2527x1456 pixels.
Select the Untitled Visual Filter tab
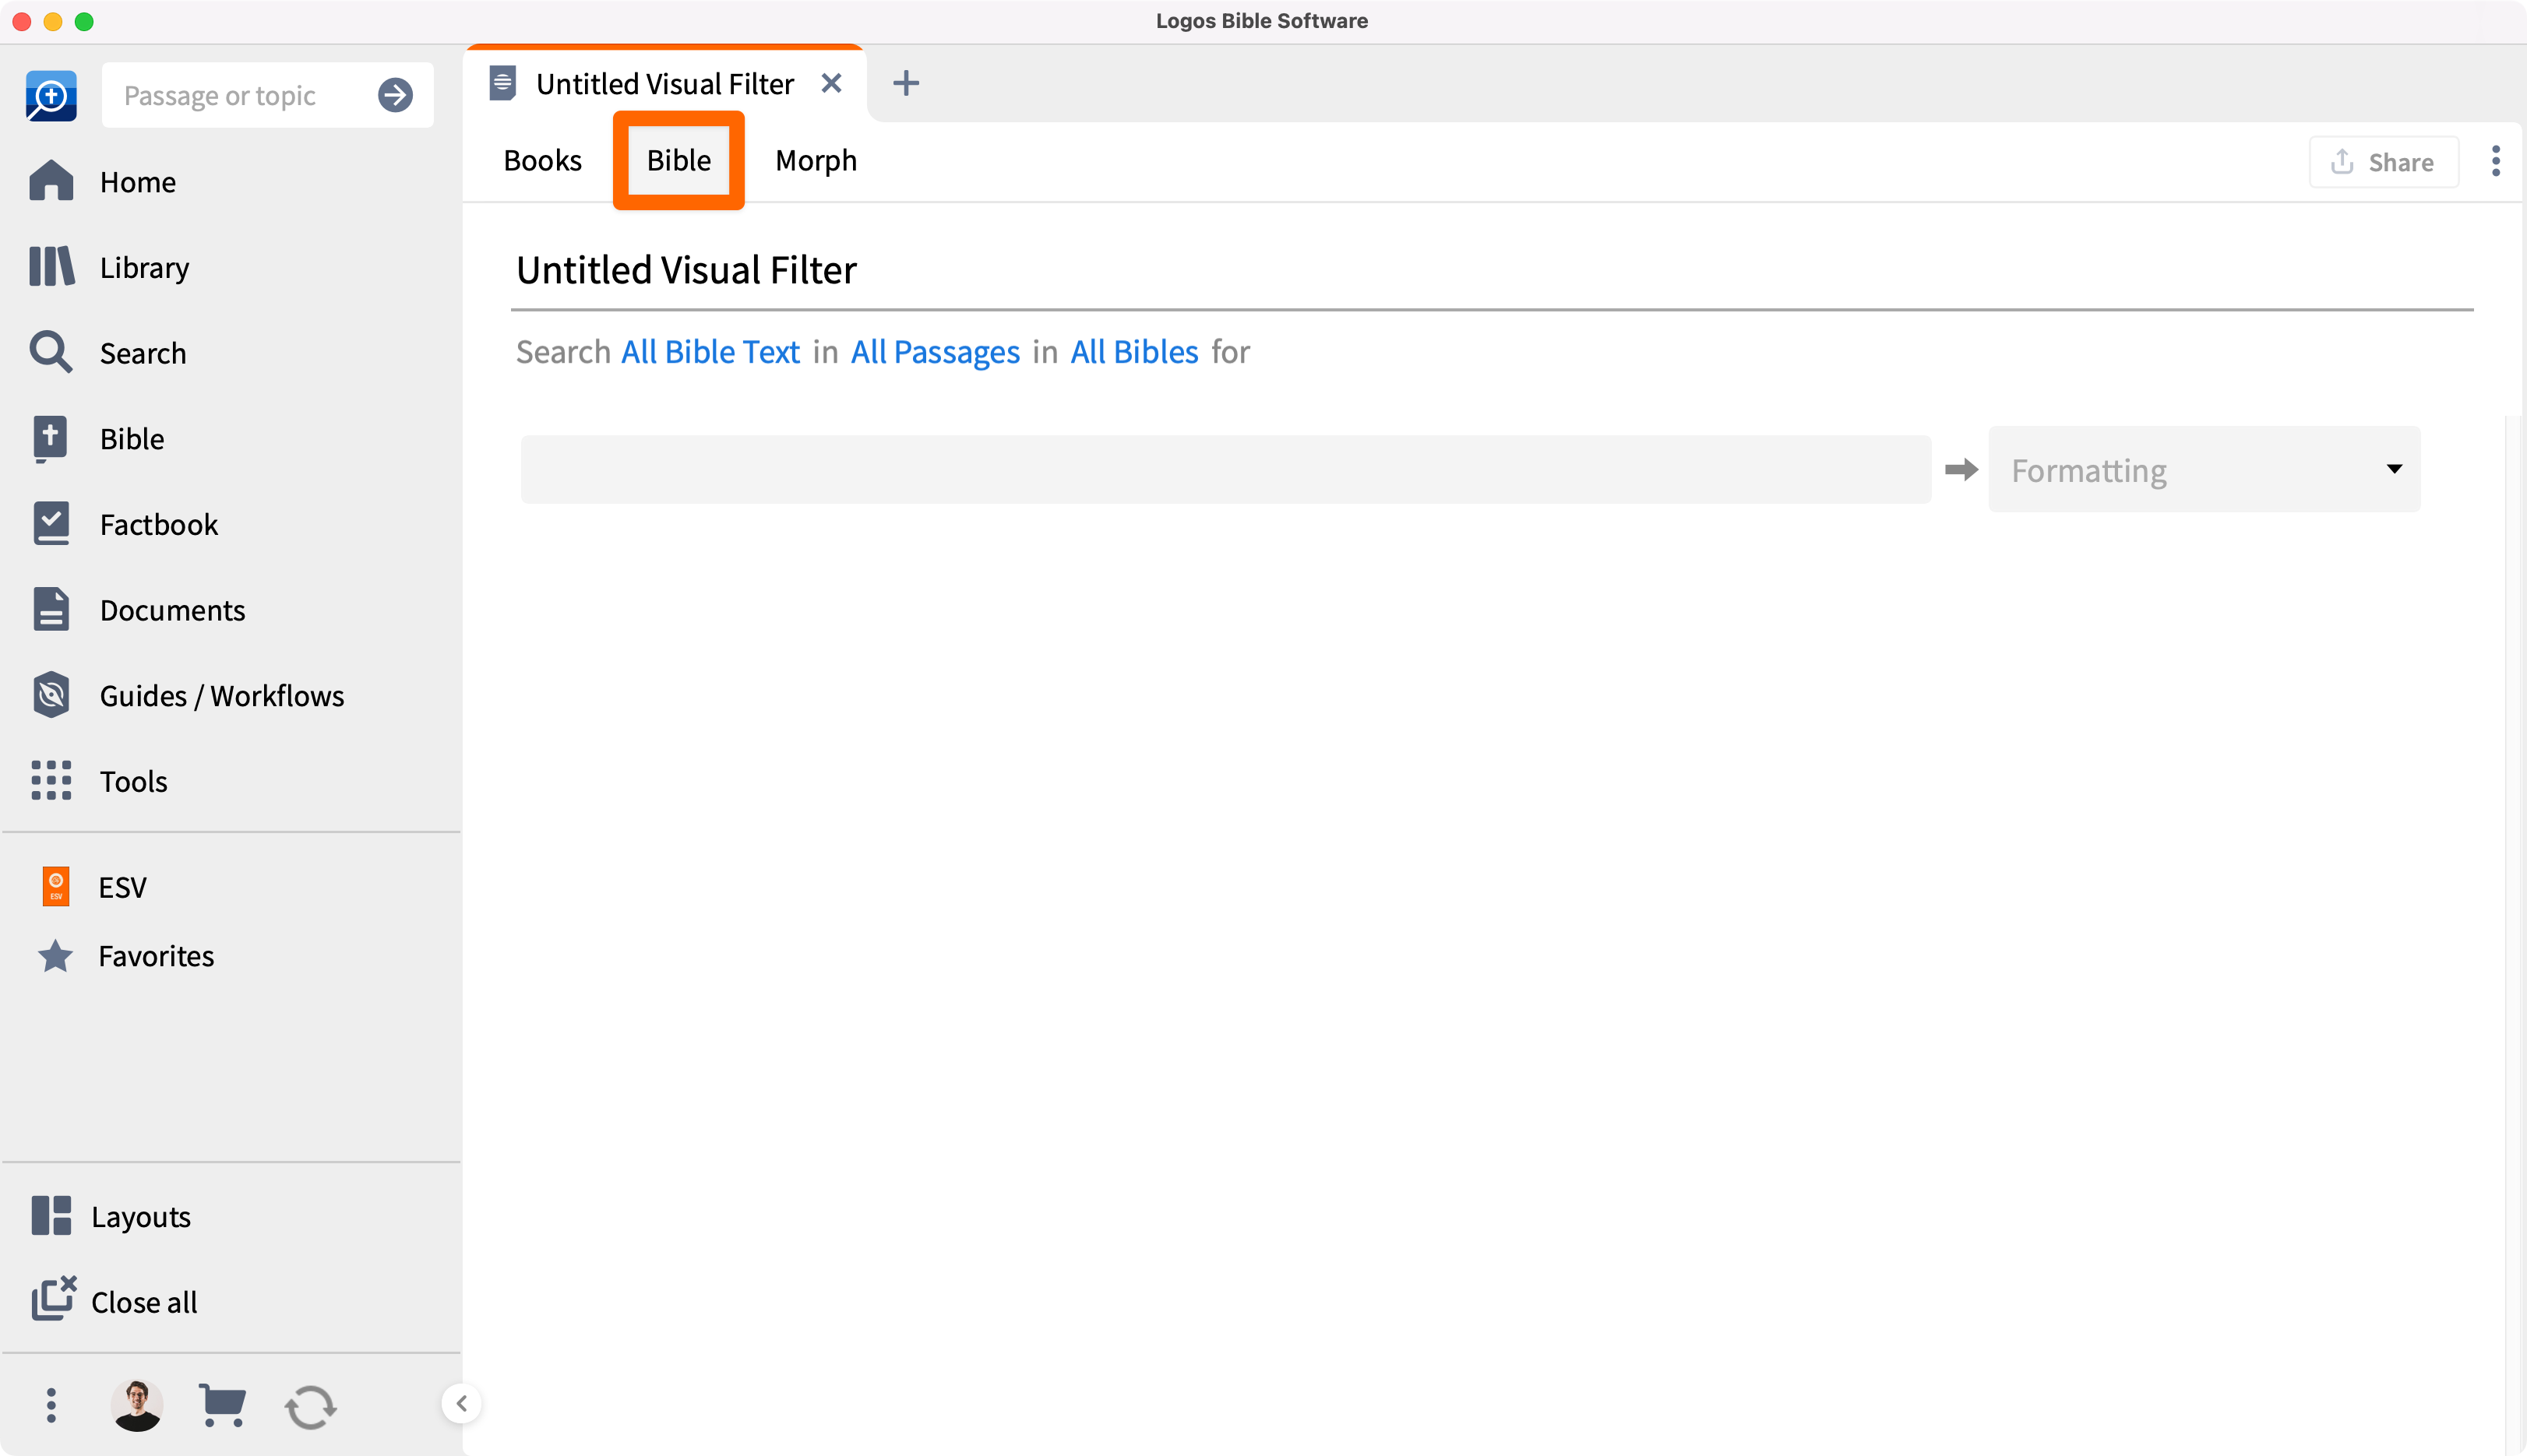coord(664,84)
